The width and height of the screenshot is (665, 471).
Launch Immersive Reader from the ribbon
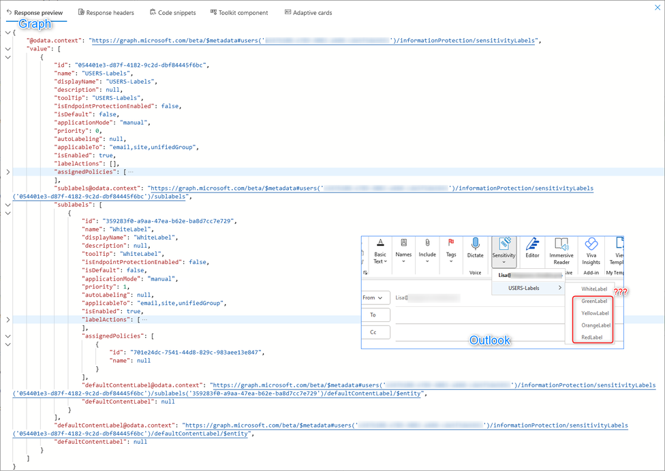(x=561, y=251)
